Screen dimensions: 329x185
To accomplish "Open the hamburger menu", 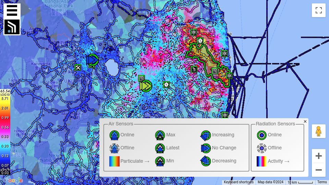I will coord(12,11).
